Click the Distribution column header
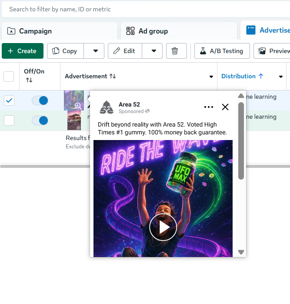 coord(252,77)
